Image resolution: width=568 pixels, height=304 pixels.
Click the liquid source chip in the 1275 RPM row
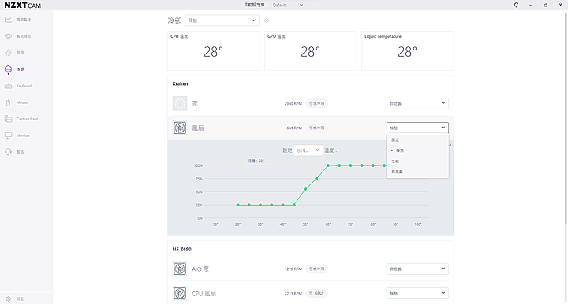pos(316,269)
